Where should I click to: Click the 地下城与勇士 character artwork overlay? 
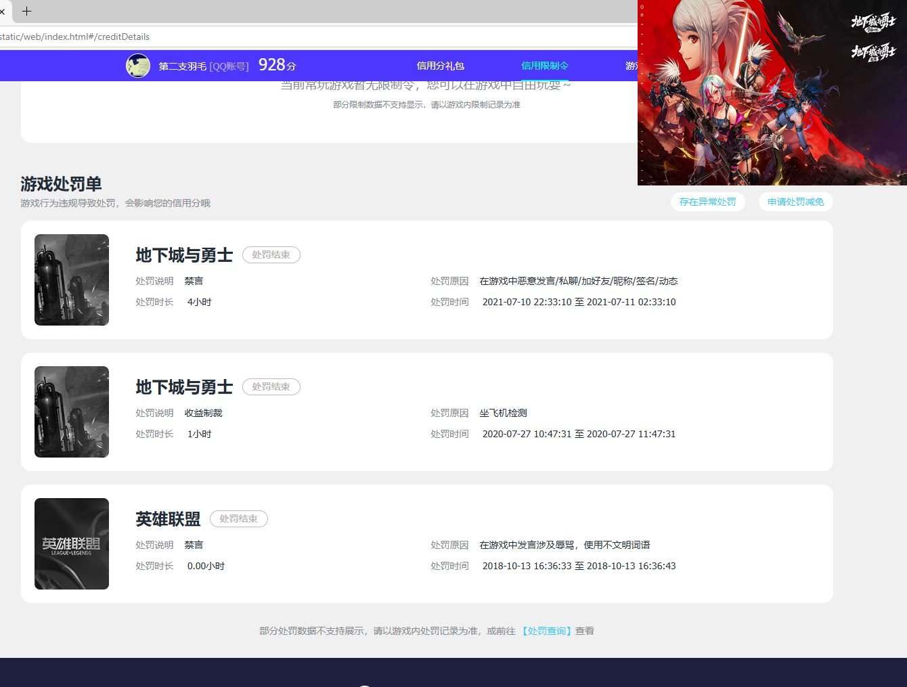click(x=772, y=93)
